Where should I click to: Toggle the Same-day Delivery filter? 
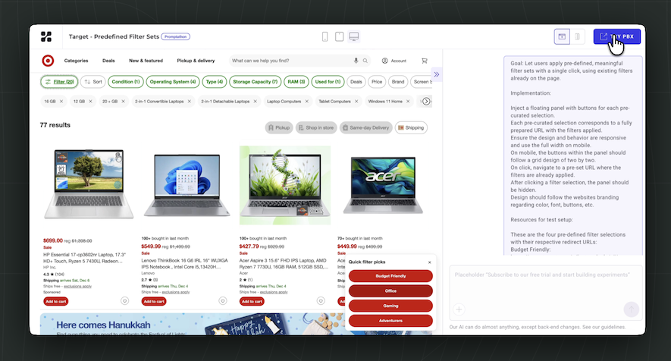(366, 127)
